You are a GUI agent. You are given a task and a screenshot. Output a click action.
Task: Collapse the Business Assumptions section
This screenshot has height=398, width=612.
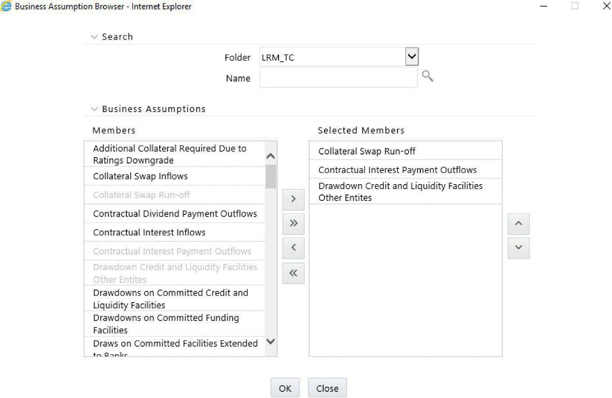(94, 109)
